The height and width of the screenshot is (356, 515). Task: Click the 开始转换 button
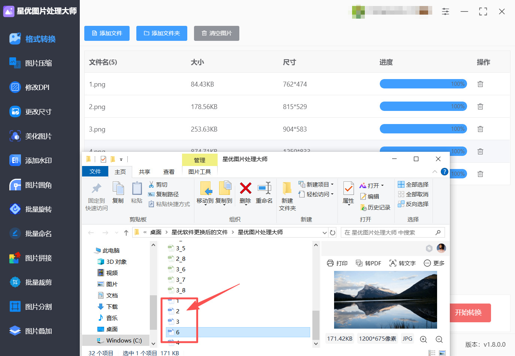point(470,313)
